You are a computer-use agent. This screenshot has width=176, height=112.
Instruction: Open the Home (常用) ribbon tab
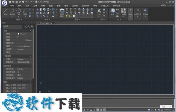point(12,6)
